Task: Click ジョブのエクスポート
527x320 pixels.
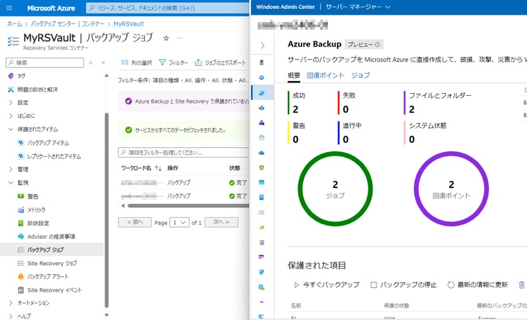Action: click(x=221, y=62)
